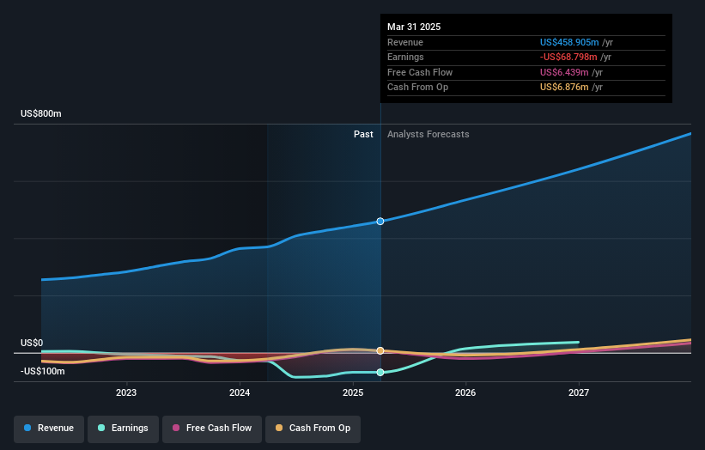The height and width of the screenshot is (450, 705).
Task: Select the 2027 x-axis label
Action: coord(579,392)
